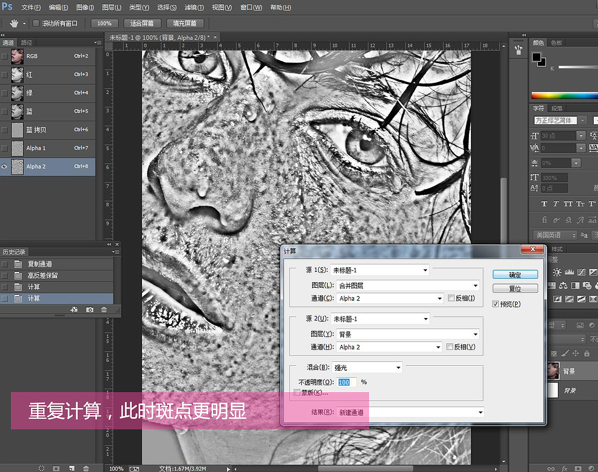Add Brightness/Contrast adjustment sun icon

pos(557,272)
